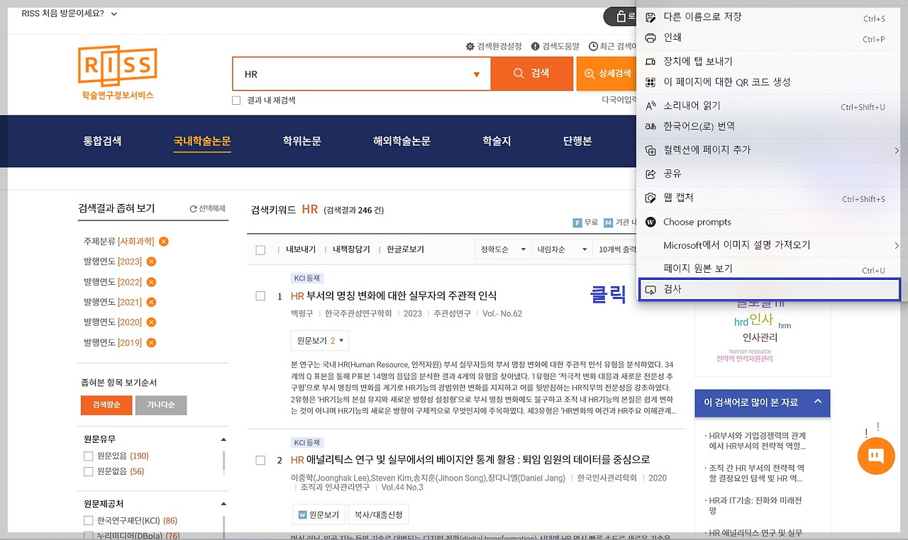The image size is (908, 540).
Task: Expand the 원문보기 2 dropdown
Action: click(320, 341)
